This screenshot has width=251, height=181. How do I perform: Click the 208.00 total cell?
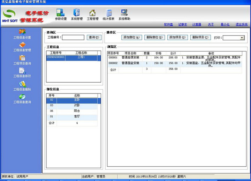click(x=173, y=58)
